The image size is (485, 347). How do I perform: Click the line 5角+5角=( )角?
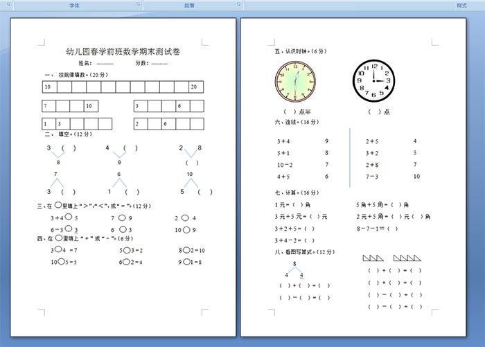point(382,204)
